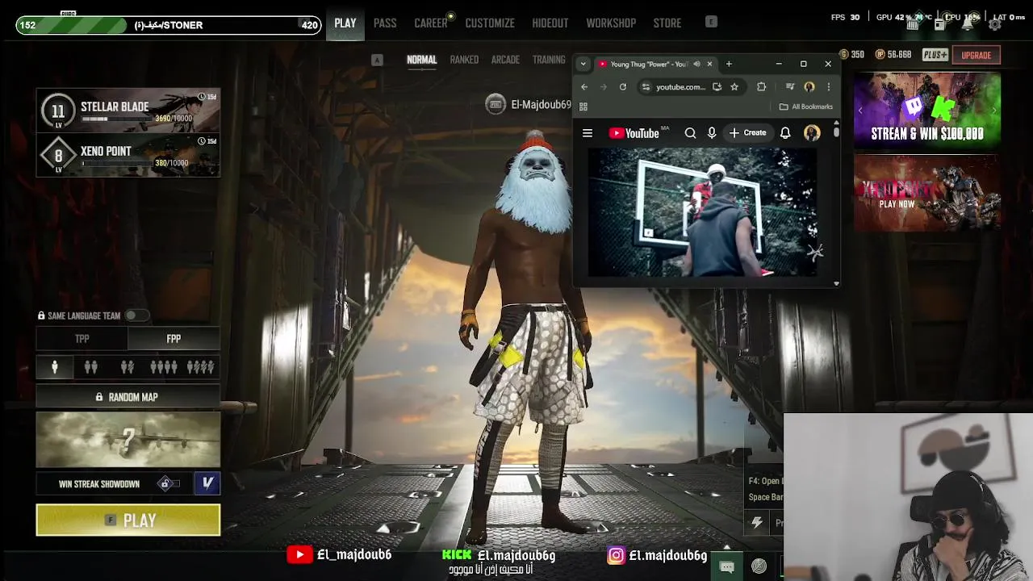Open new Chrome tab with plus

tap(729, 64)
